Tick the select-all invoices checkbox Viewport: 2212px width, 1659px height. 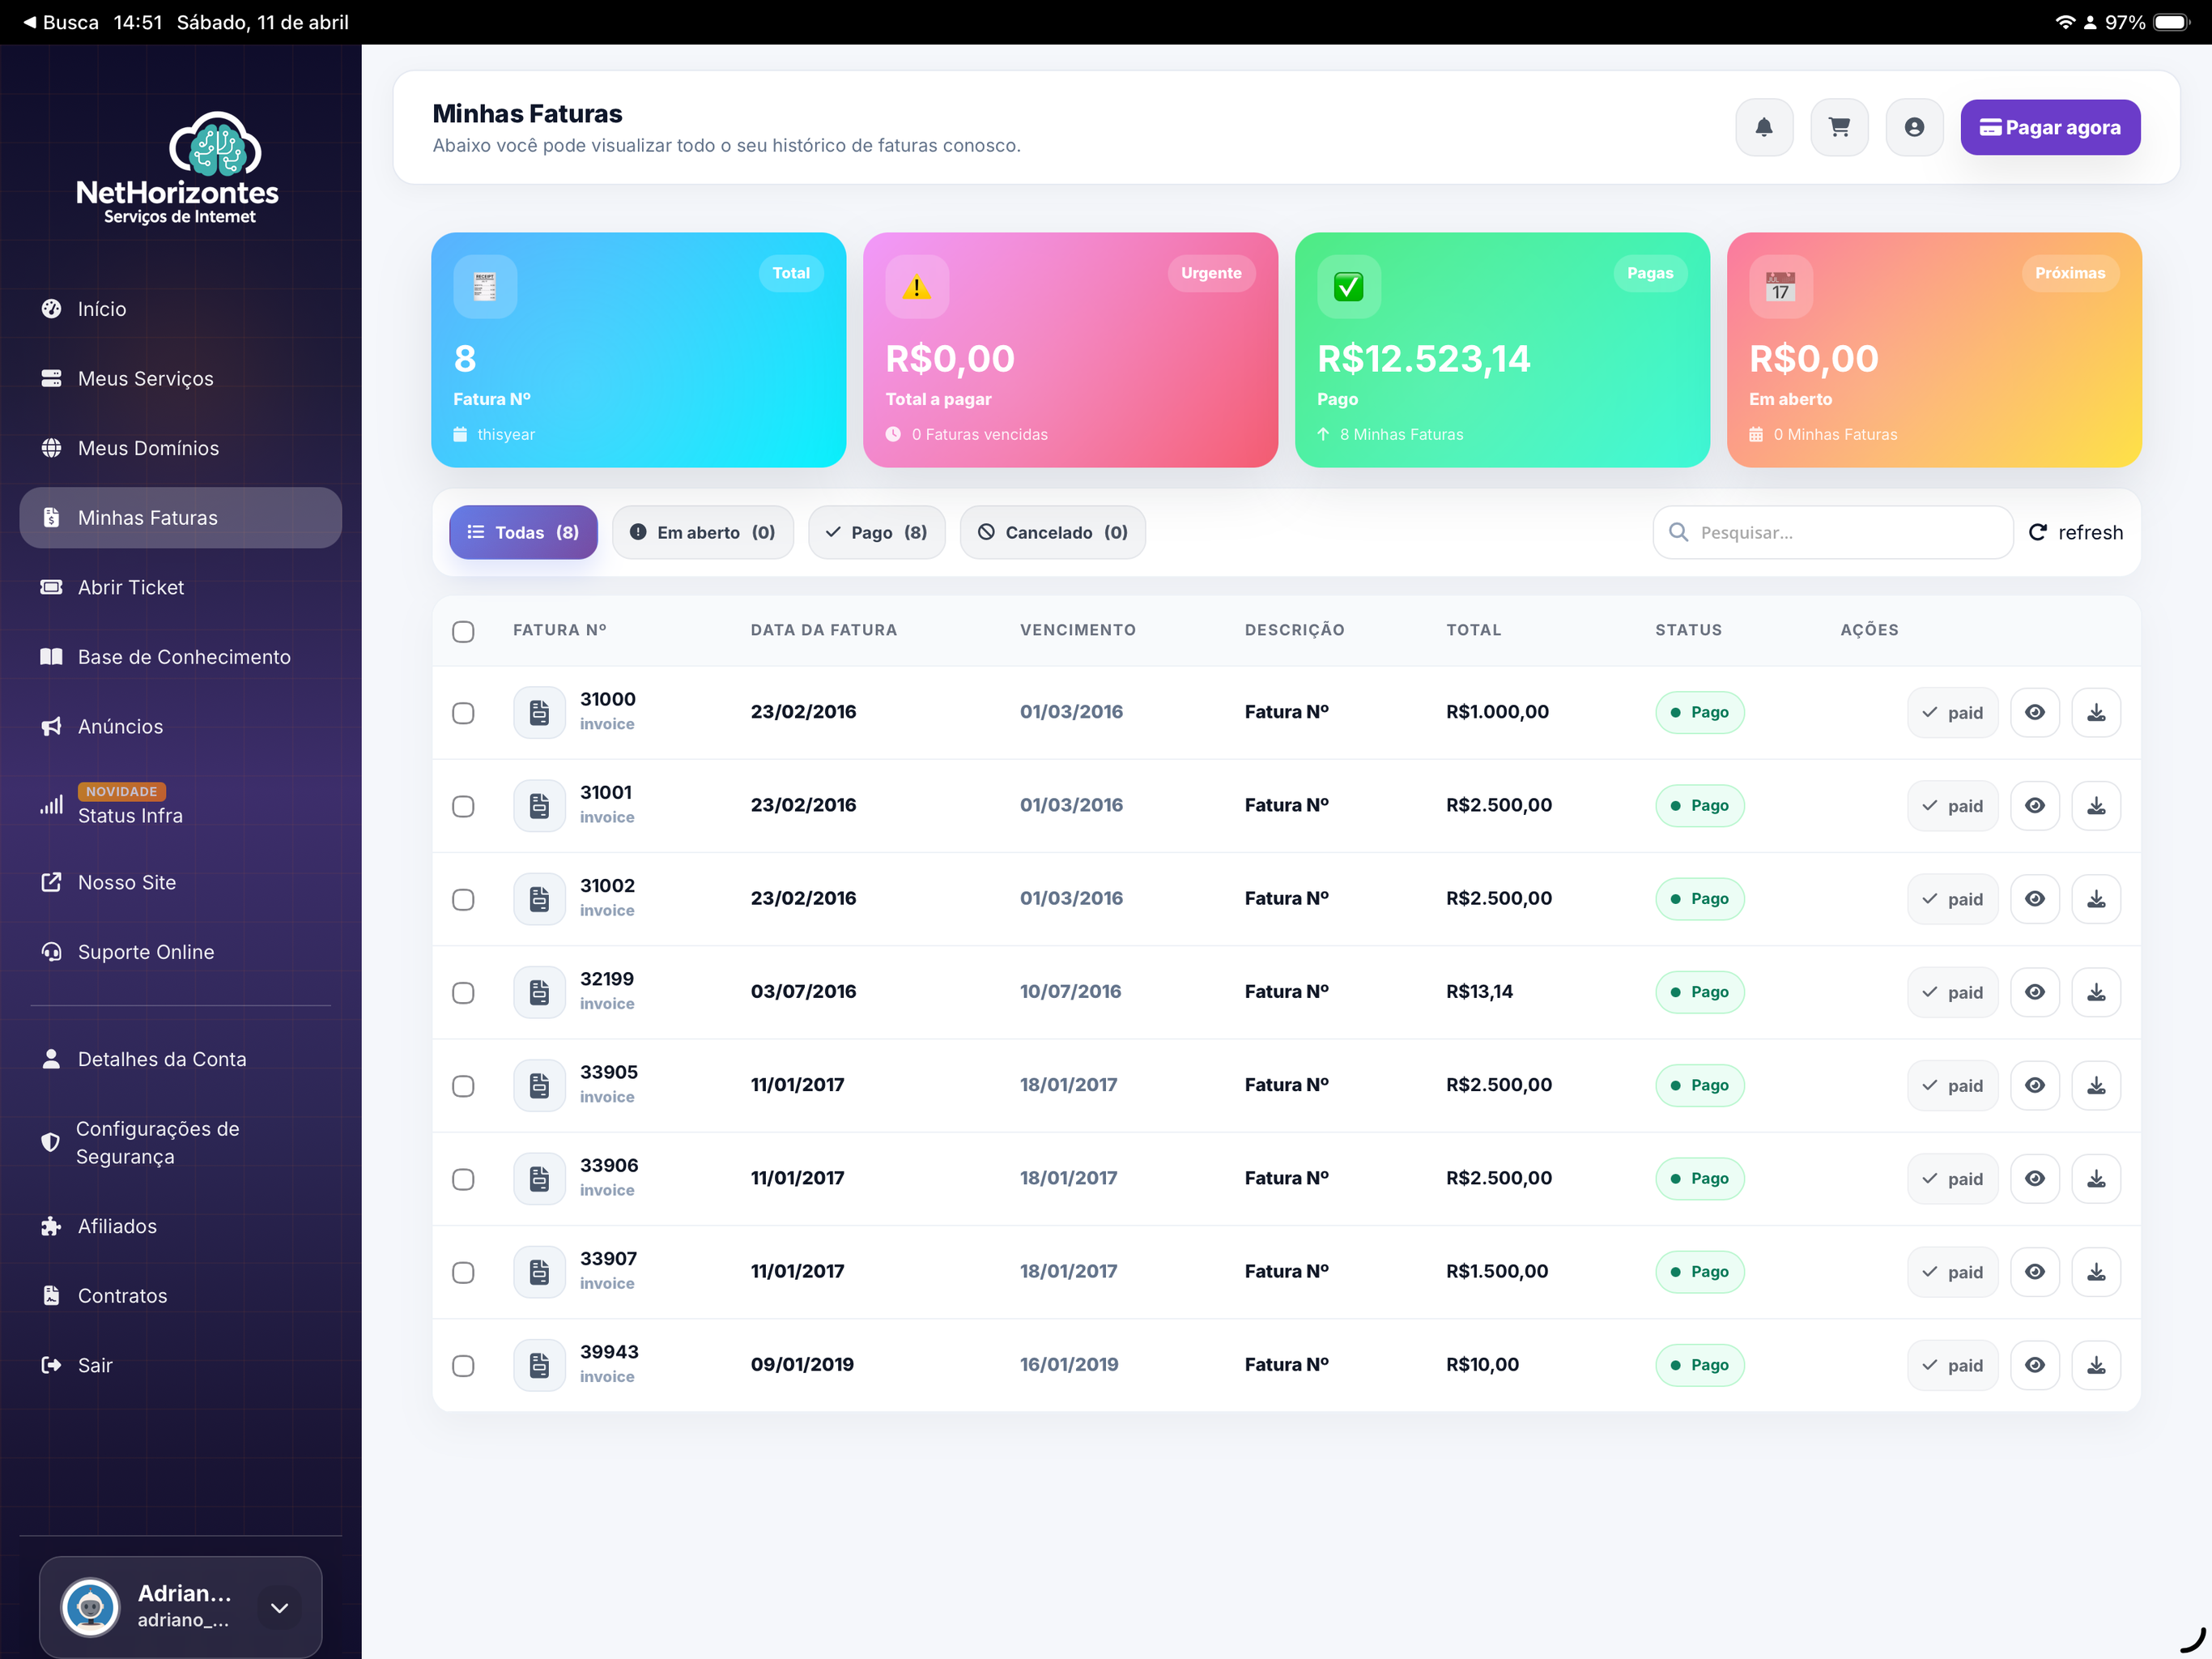[x=463, y=631]
